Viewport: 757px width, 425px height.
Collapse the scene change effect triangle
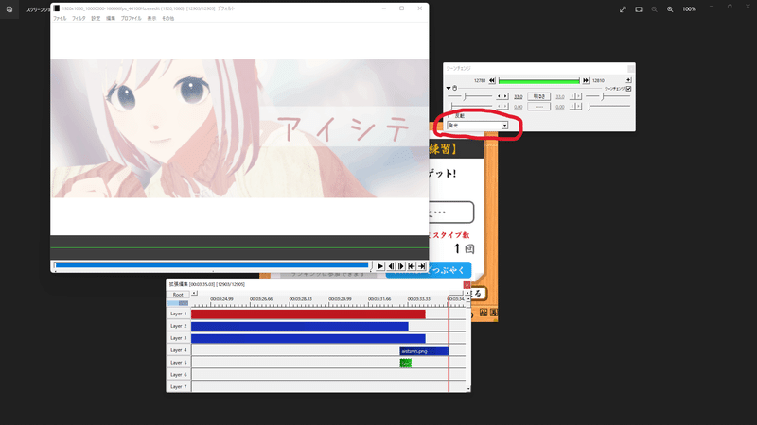[449, 88]
